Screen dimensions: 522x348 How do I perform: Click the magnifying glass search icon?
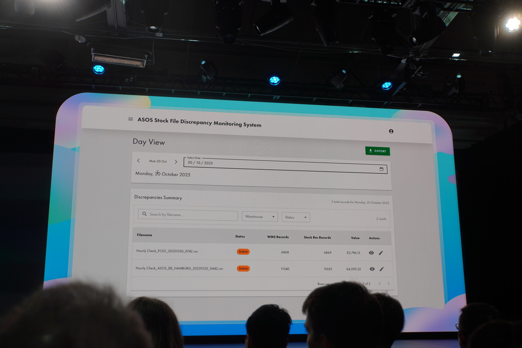point(144,214)
